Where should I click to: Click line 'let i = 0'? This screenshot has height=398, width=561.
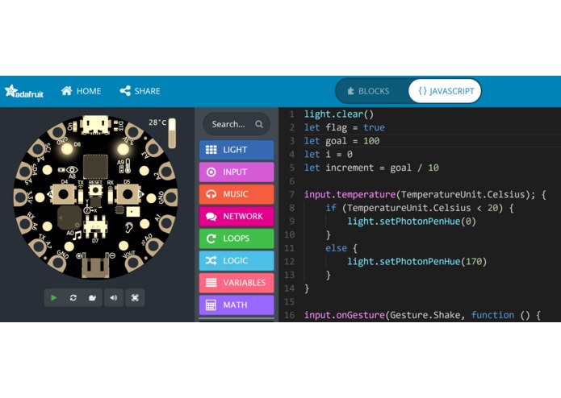(x=329, y=154)
